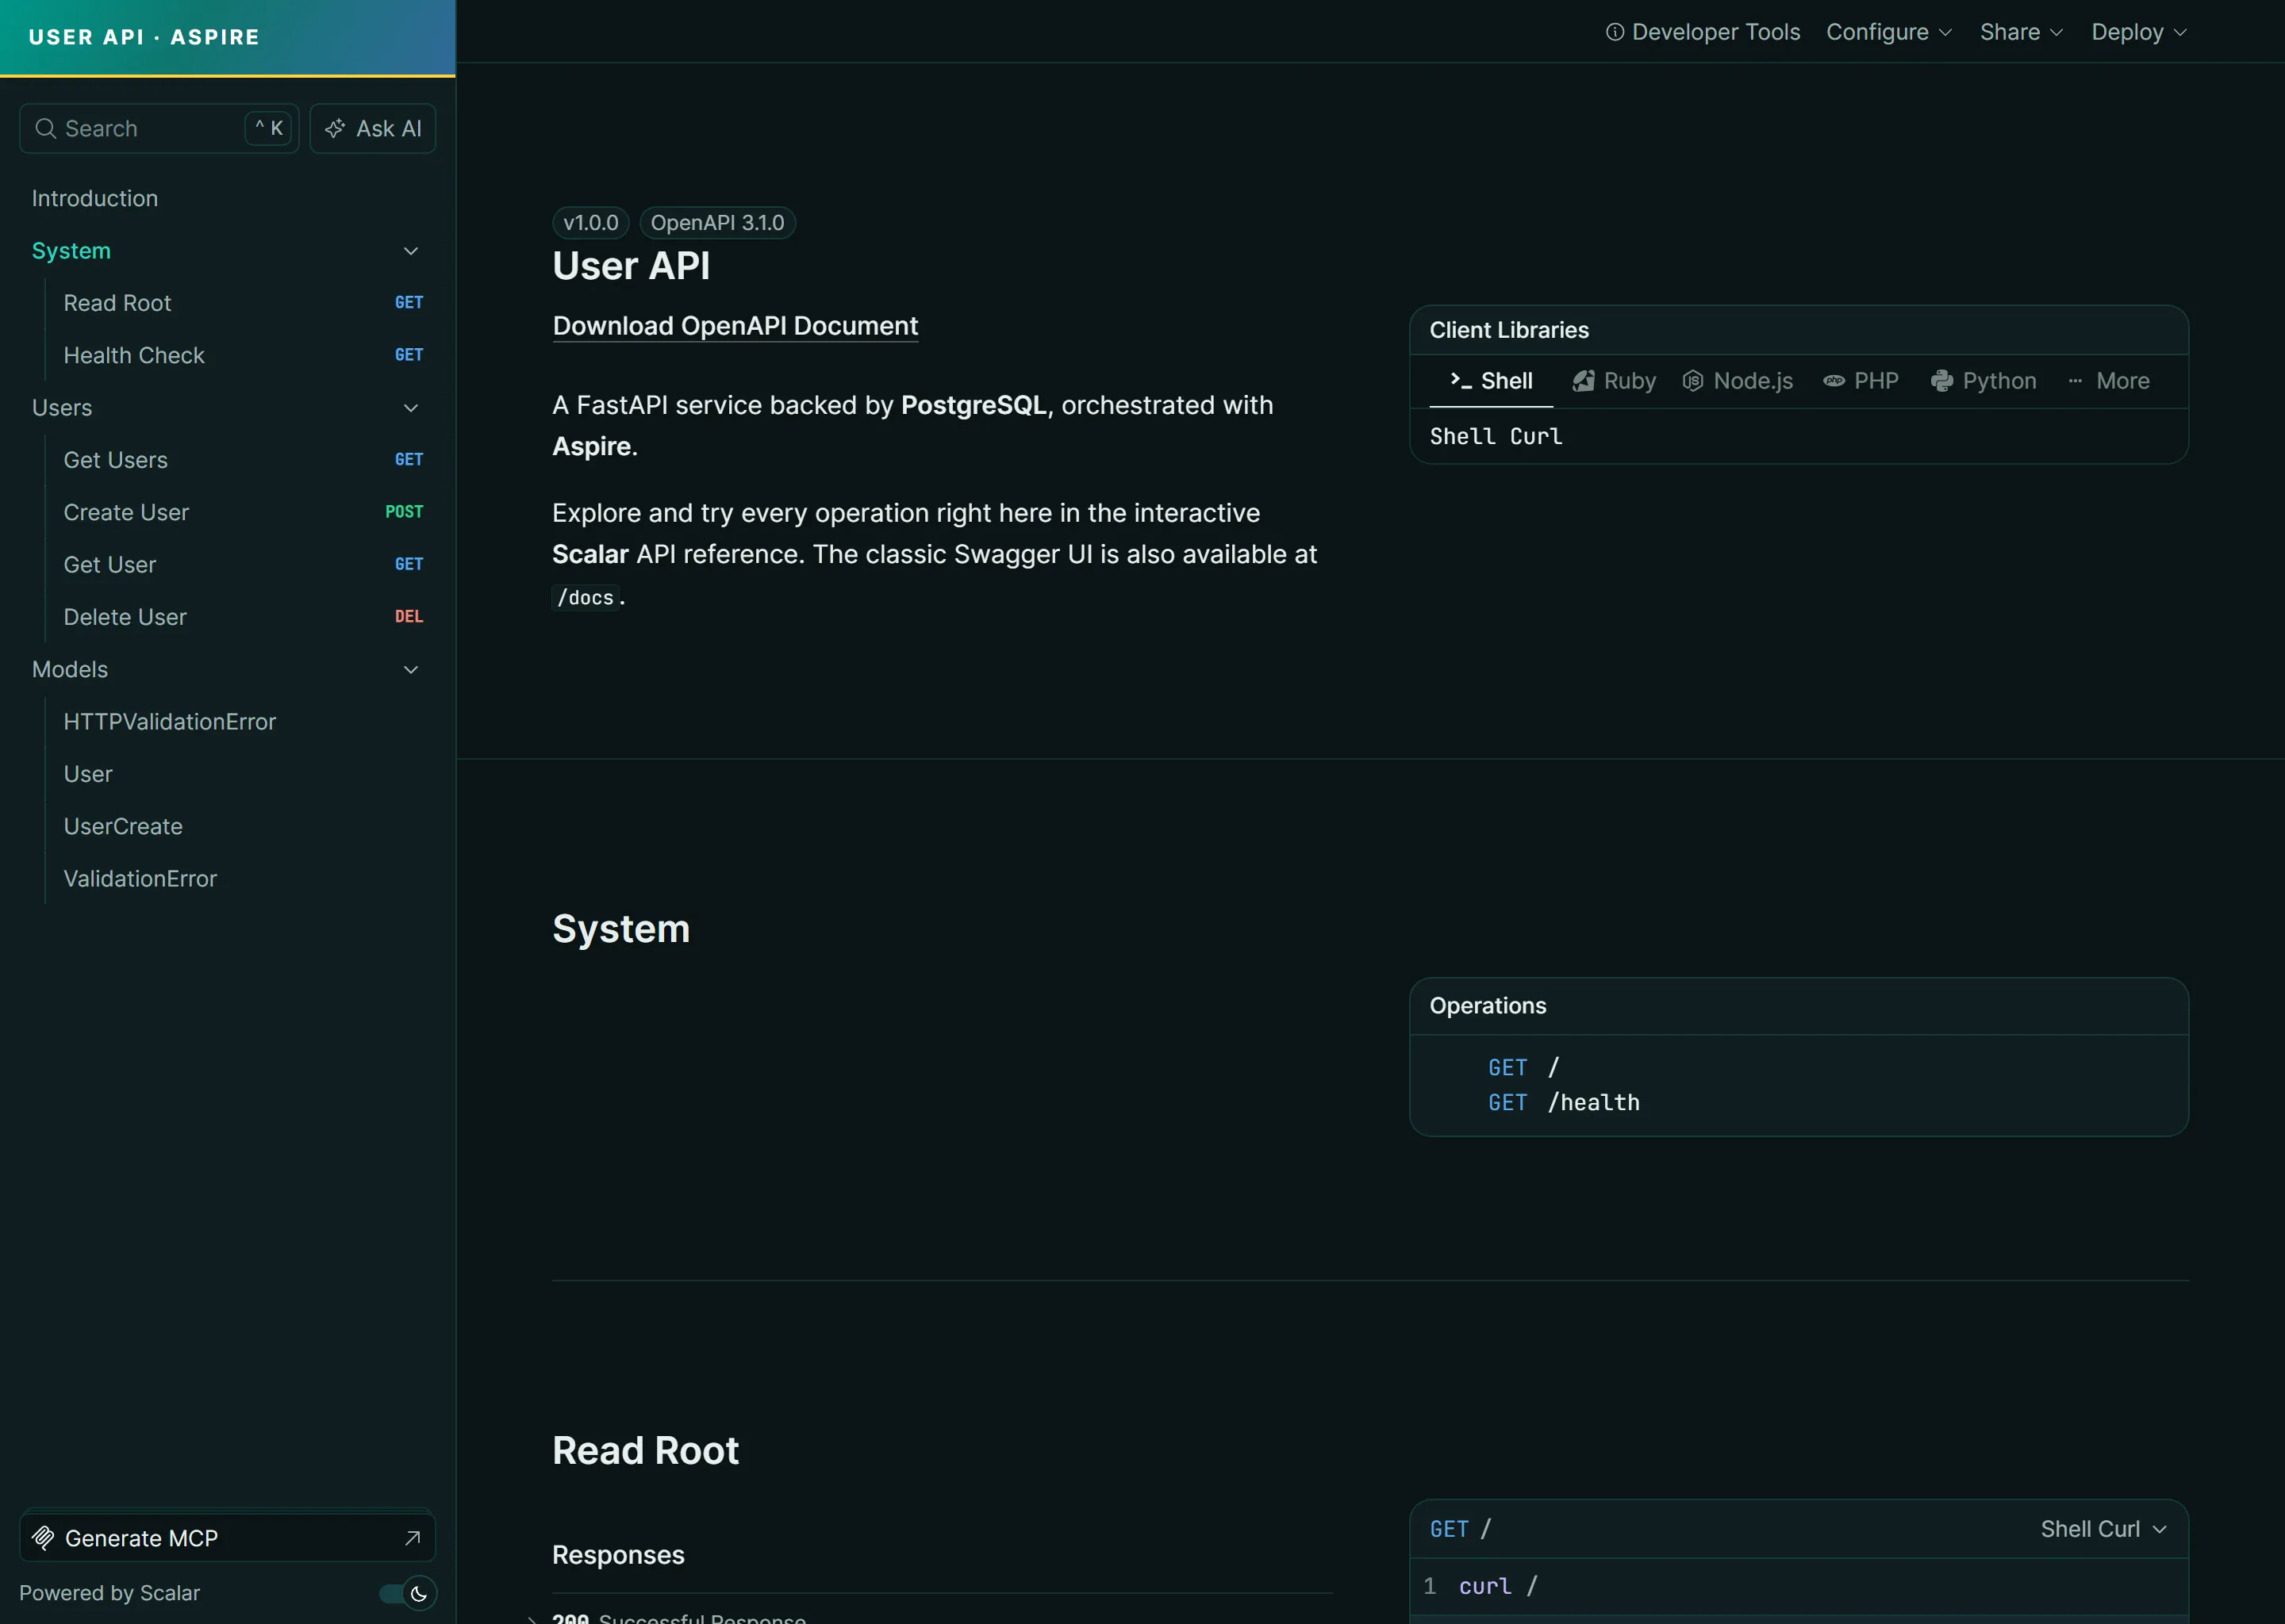
Task: Open HTTPValidationError model
Action: pos(243,722)
